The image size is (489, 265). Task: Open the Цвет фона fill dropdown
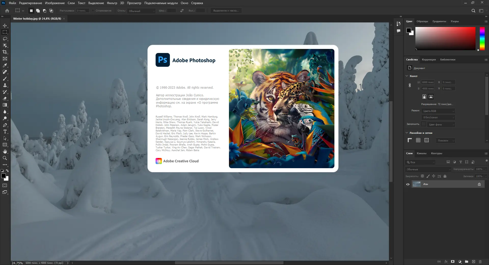click(441, 124)
